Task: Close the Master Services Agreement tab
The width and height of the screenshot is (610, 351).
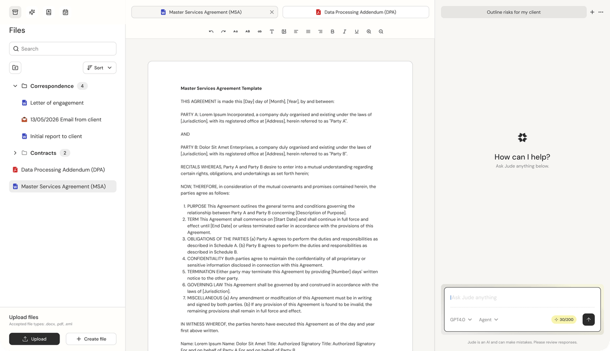Action: (271, 12)
